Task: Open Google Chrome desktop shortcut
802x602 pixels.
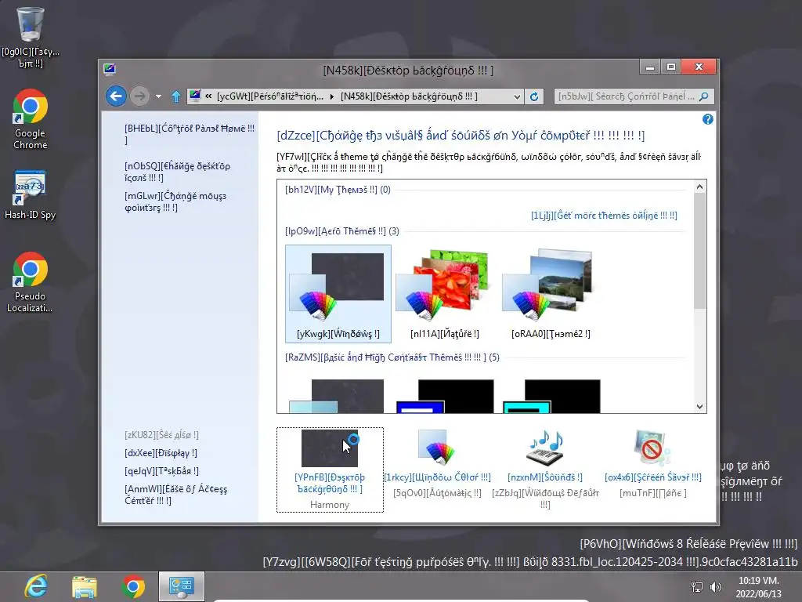Action: tap(31, 119)
